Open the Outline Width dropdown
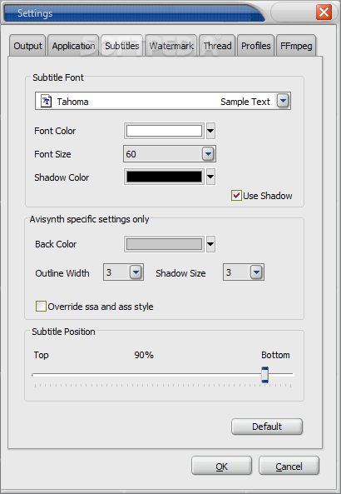The width and height of the screenshot is (341, 494). tap(136, 272)
